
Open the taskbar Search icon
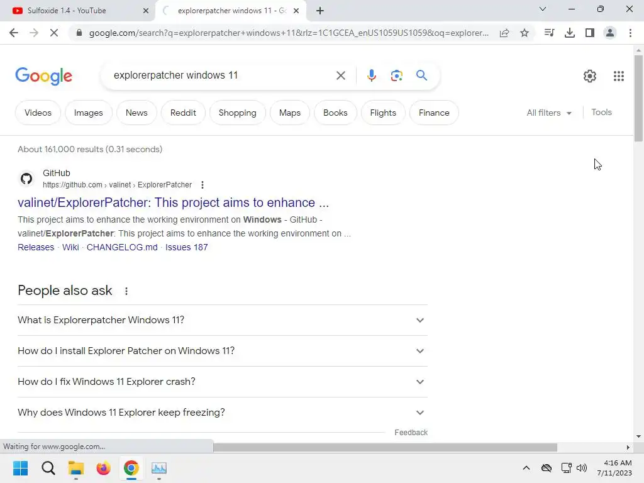(48, 468)
